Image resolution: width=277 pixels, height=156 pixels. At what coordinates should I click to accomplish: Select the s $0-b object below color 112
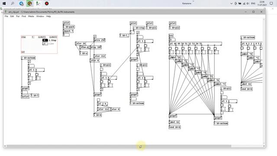pos(97,115)
